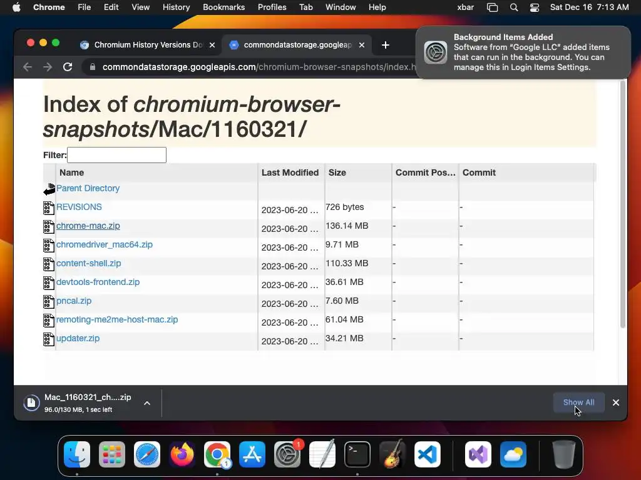
Task: Open the REVISIONS file link
Action: [x=79, y=207]
